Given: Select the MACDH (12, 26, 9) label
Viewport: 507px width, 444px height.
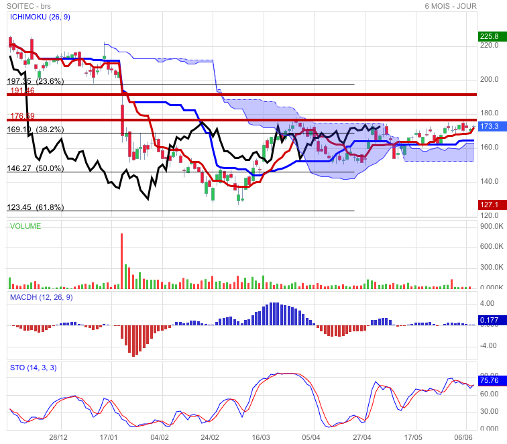Looking at the screenshot, I should 42,297.
